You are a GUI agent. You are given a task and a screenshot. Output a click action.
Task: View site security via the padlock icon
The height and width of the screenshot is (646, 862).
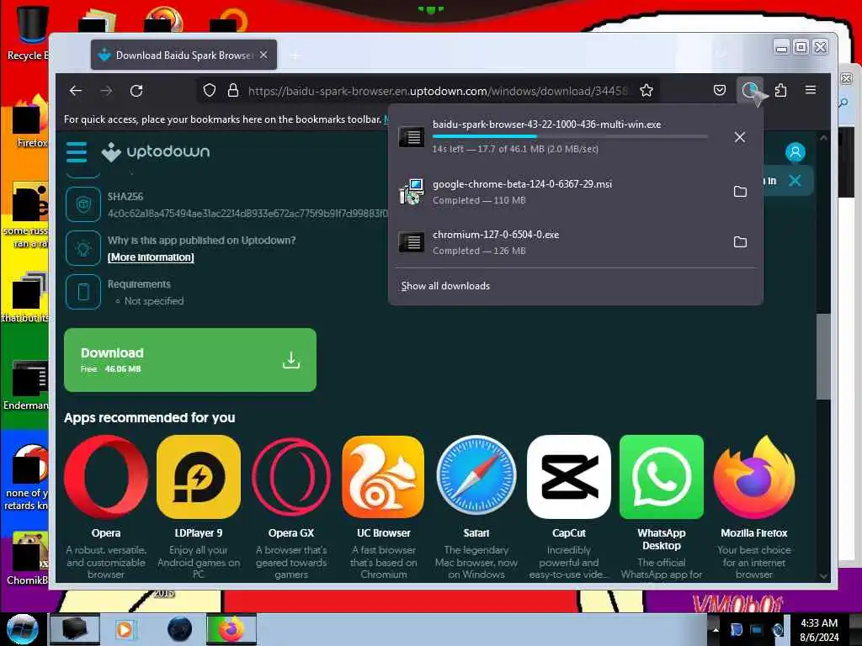click(x=233, y=91)
